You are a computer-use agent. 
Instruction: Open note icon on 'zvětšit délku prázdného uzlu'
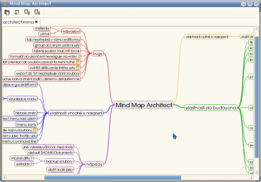tap(78, 68)
